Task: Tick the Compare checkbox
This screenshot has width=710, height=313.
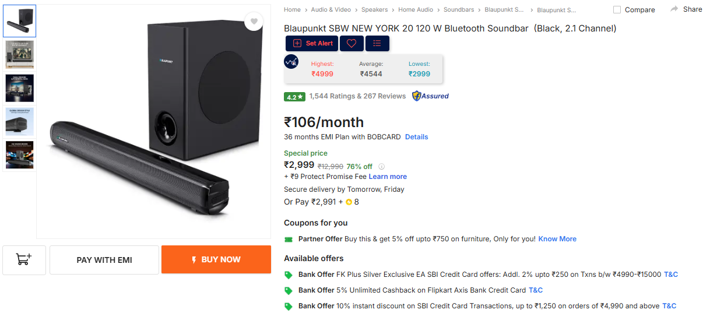Action: point(617,10)
